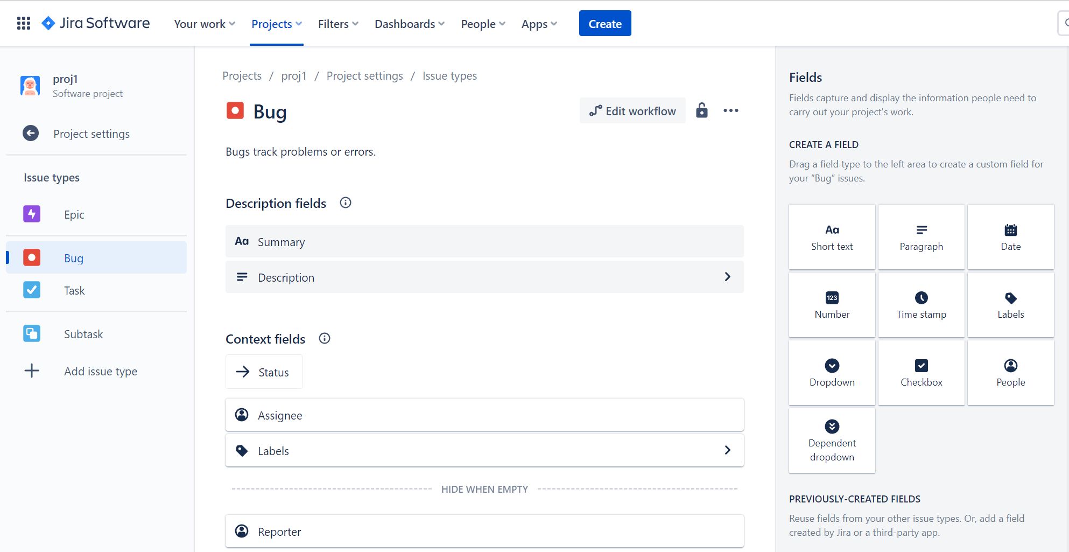Viewport: 1069px width, 552px height.
Task: Open the Your work dropdown menu
Action: (205, 24)
